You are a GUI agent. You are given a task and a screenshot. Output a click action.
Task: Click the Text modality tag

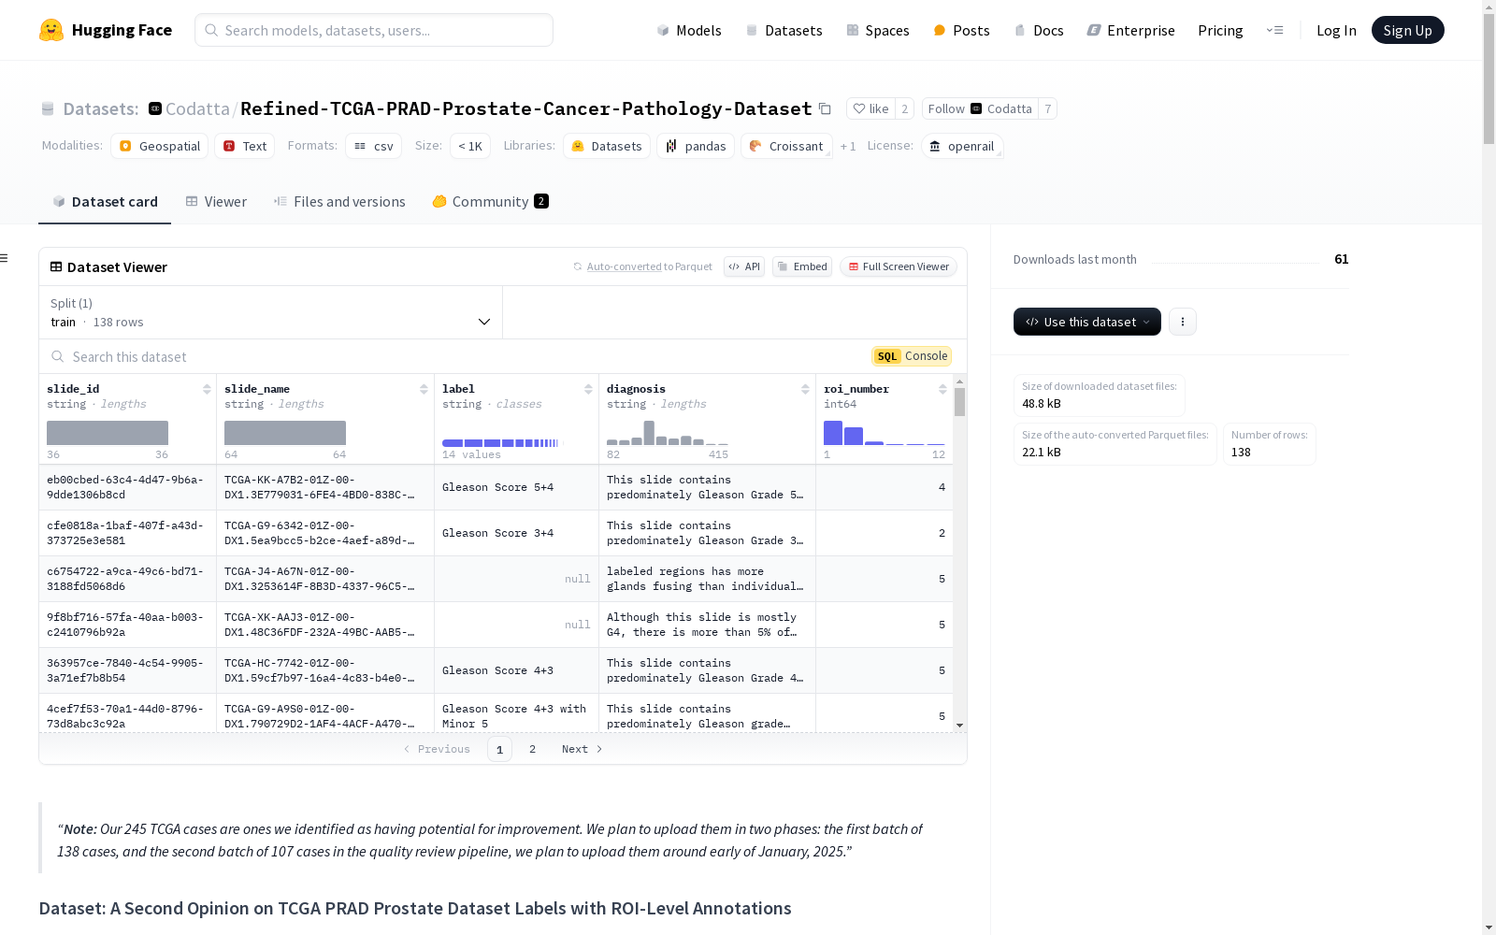(245, 146)
